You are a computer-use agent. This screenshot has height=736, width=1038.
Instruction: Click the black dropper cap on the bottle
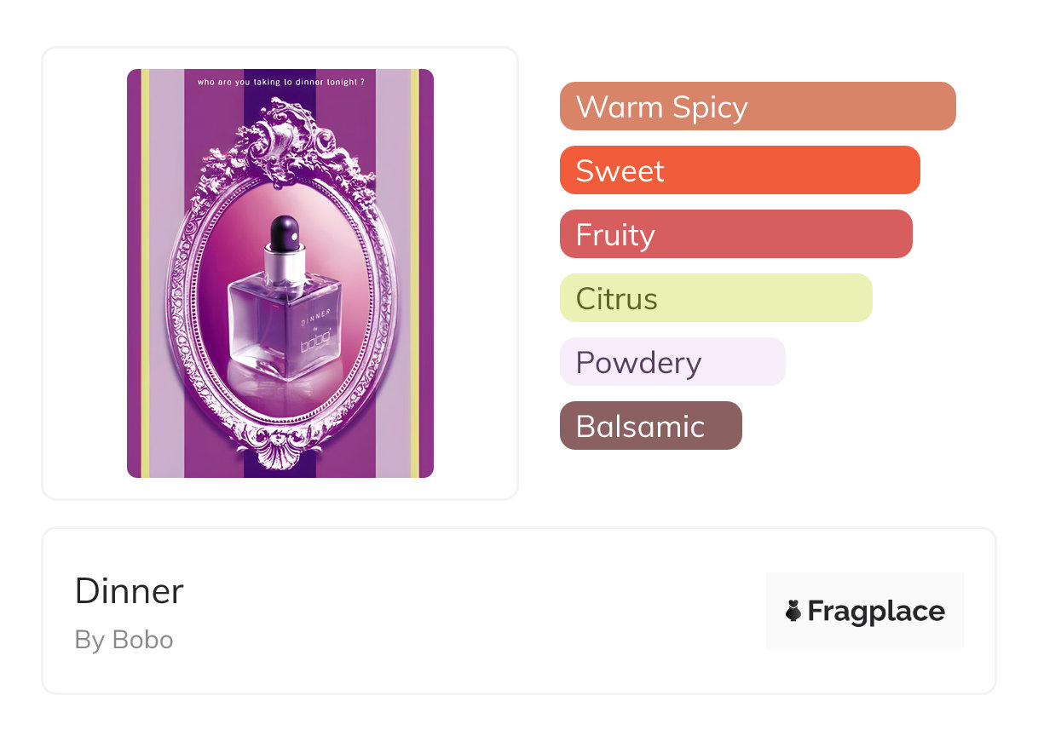[x=283, y=230]
